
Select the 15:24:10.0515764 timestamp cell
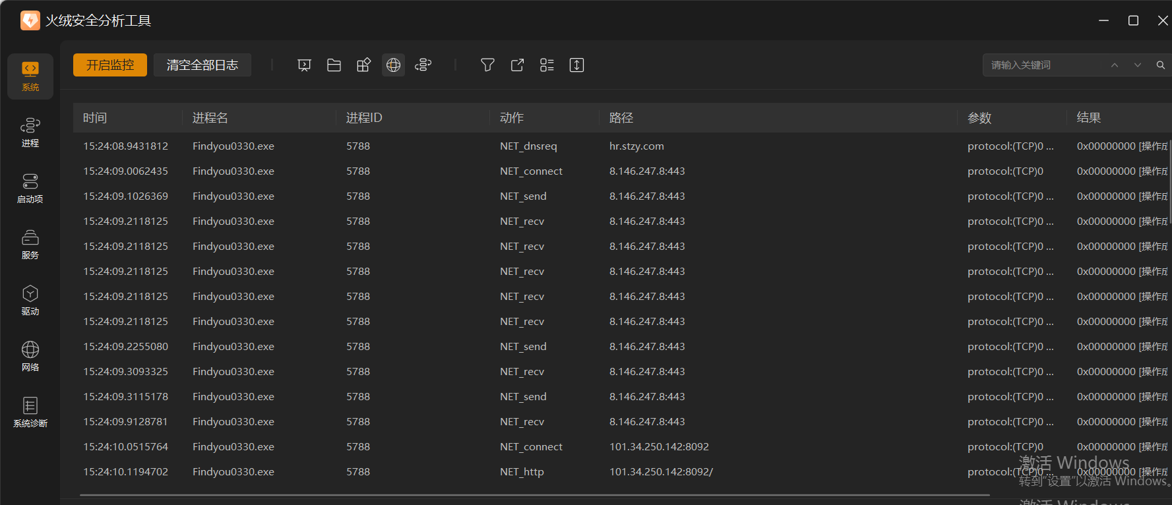click(125, 447)
